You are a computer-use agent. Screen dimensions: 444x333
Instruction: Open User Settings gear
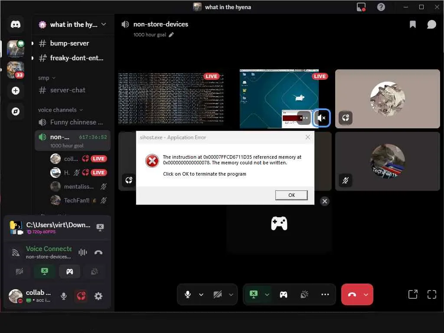pos(98,296)
